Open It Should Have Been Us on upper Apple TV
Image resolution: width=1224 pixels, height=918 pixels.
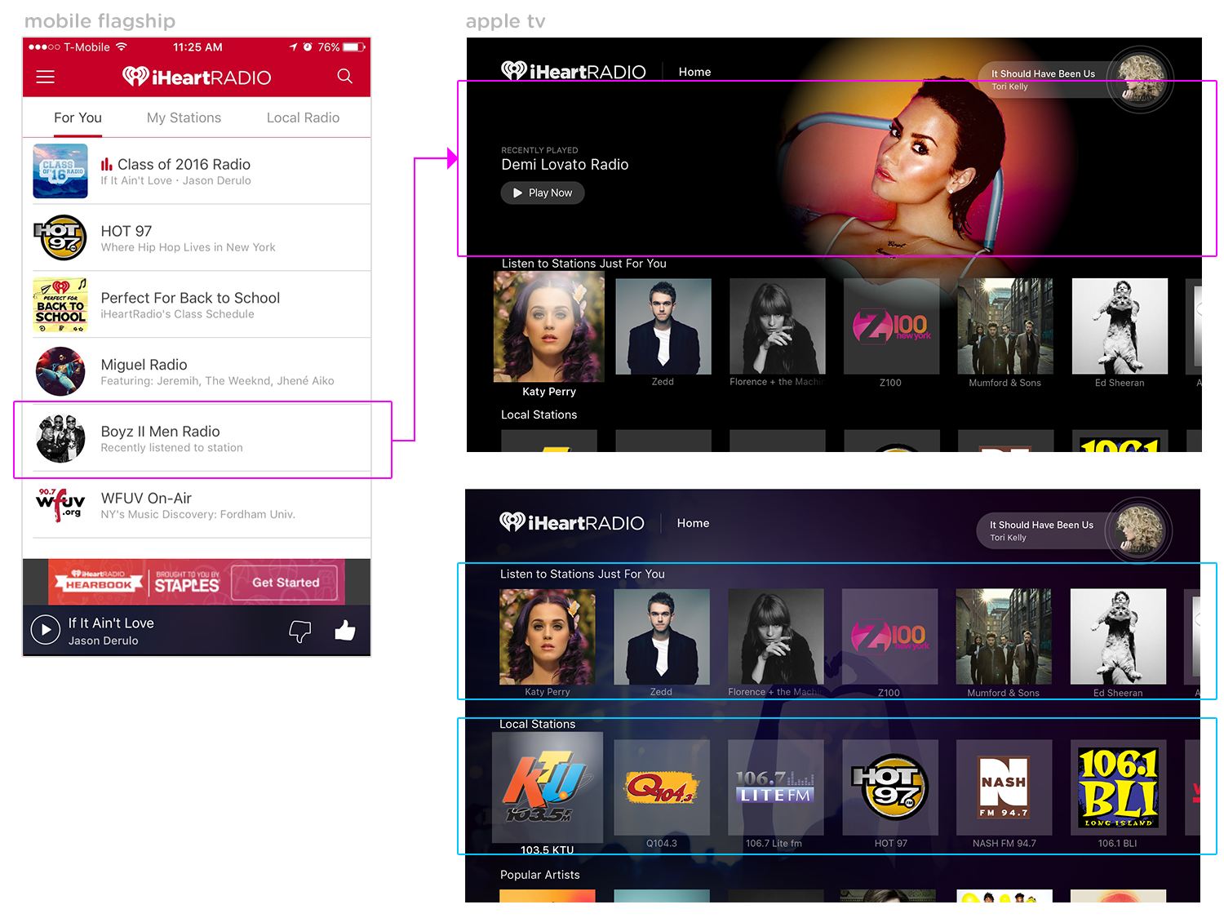[x=1043, y=73]
